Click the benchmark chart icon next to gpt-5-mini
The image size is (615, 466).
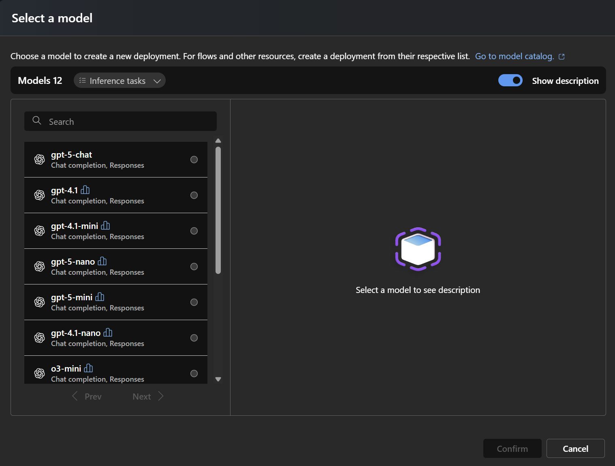[100, 297]
